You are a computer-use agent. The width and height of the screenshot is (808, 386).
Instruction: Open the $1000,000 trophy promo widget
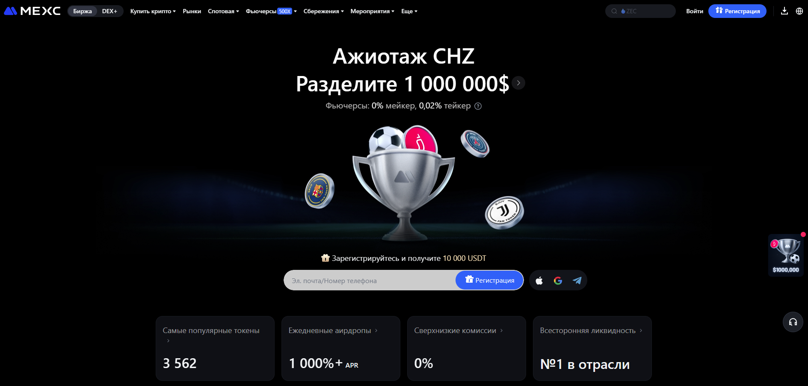click(786, 255)
